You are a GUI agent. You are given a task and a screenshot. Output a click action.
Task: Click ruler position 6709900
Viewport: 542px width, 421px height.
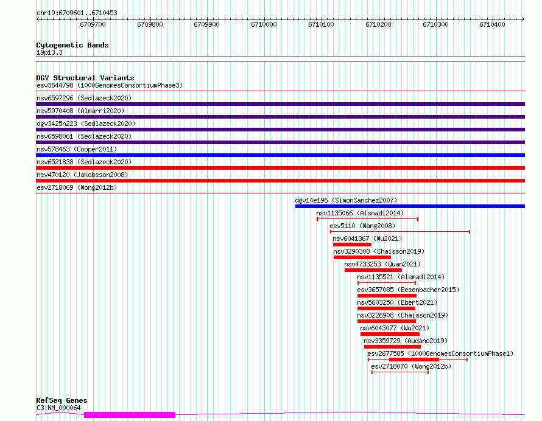[206, 24]
